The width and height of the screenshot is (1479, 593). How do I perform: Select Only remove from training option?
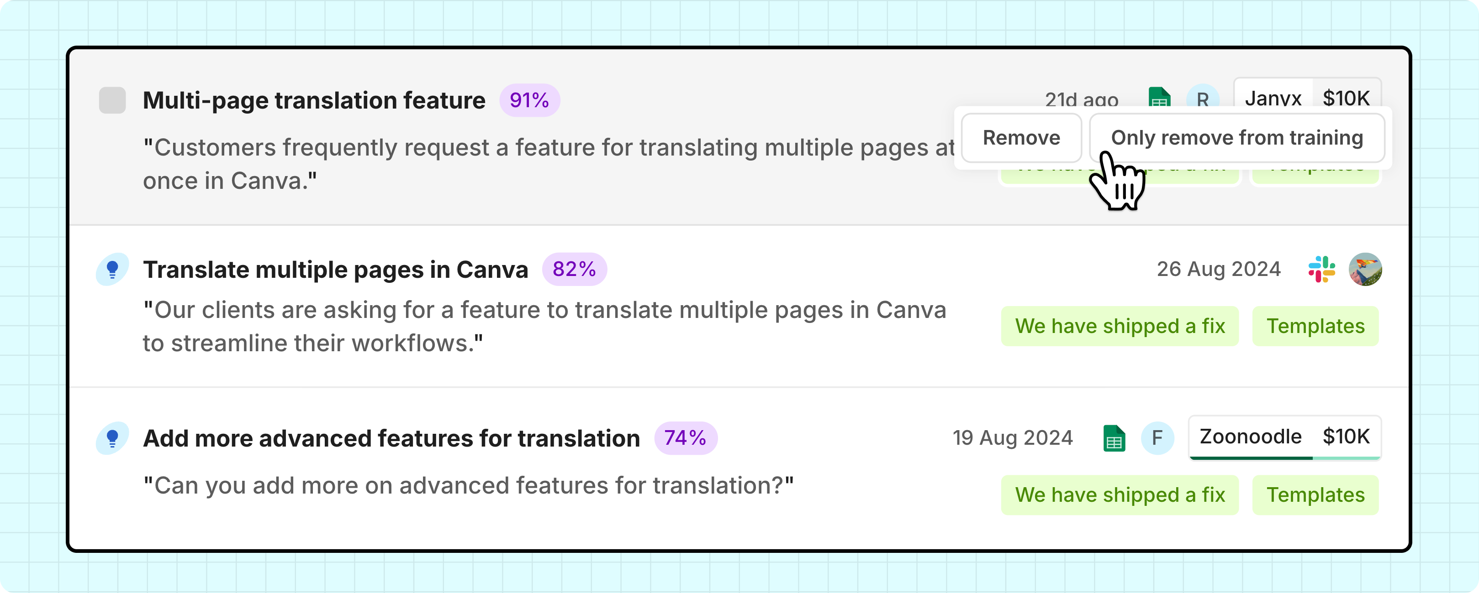[1237, 138]
